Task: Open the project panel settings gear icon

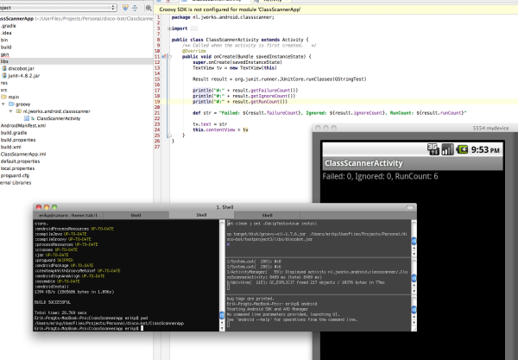Action: tap(148, 8)
